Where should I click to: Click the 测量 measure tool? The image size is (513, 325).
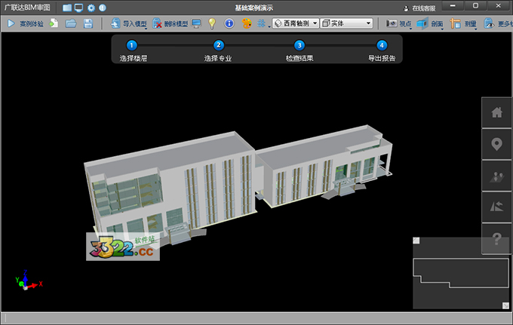(463, 23)
